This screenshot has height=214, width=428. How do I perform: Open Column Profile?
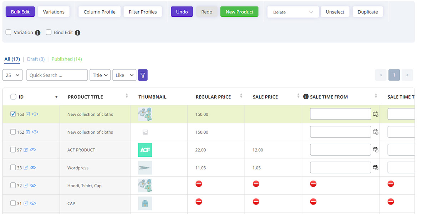click(100, 12)
